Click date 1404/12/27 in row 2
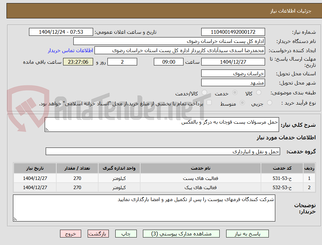The width and height of the screenshot is (322, 245). click(x=35, y=187)
